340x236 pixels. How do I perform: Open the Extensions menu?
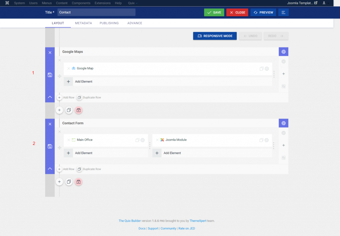102,3
